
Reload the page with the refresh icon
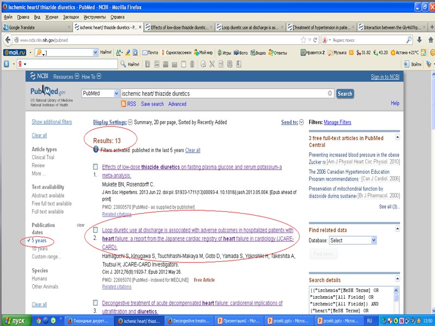(315, 40)
